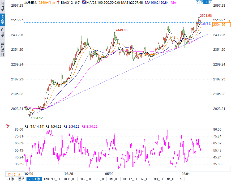Screen dimensions: 231x181
Task: Click the RSI2:54.22 value
Action: (71, 127)
